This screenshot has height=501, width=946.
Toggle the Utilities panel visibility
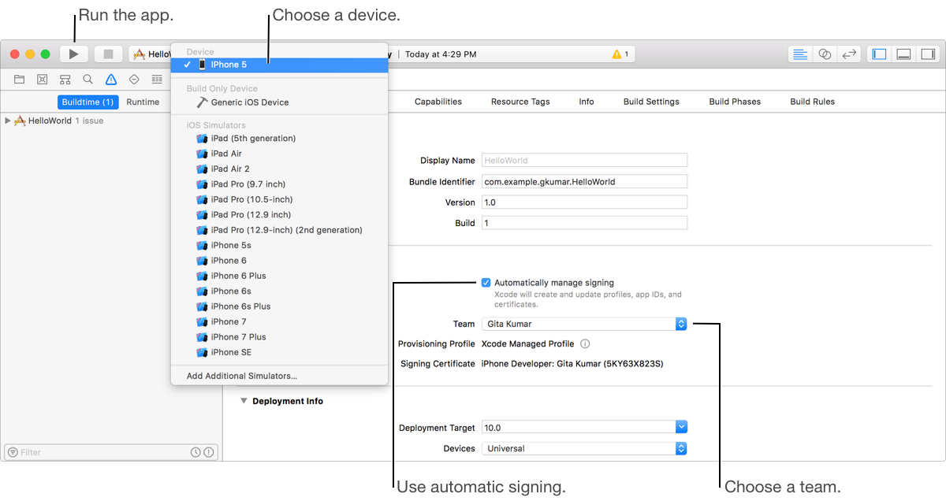pyautogui.click(x=927, y=54)
